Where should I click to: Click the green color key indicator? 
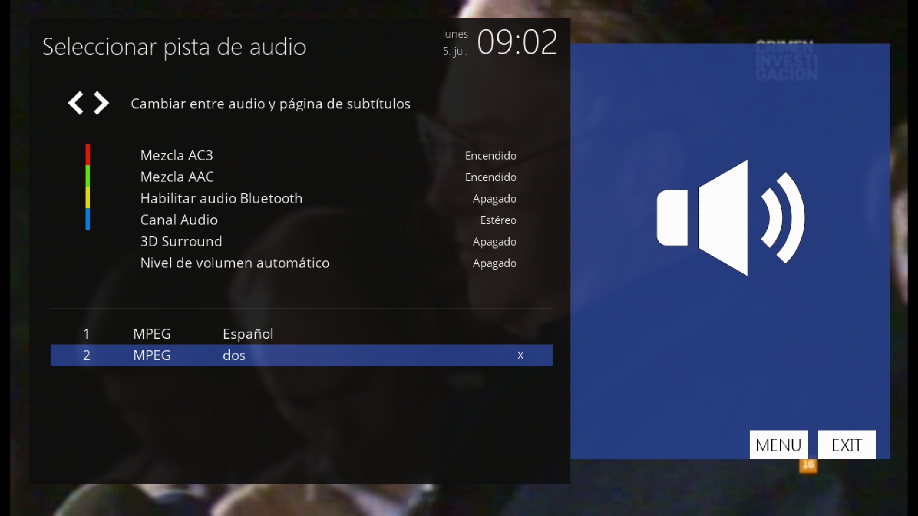(x=87, y=176)
